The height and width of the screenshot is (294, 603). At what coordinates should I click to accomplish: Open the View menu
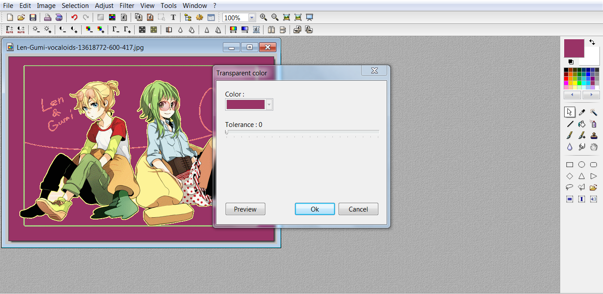147,6
